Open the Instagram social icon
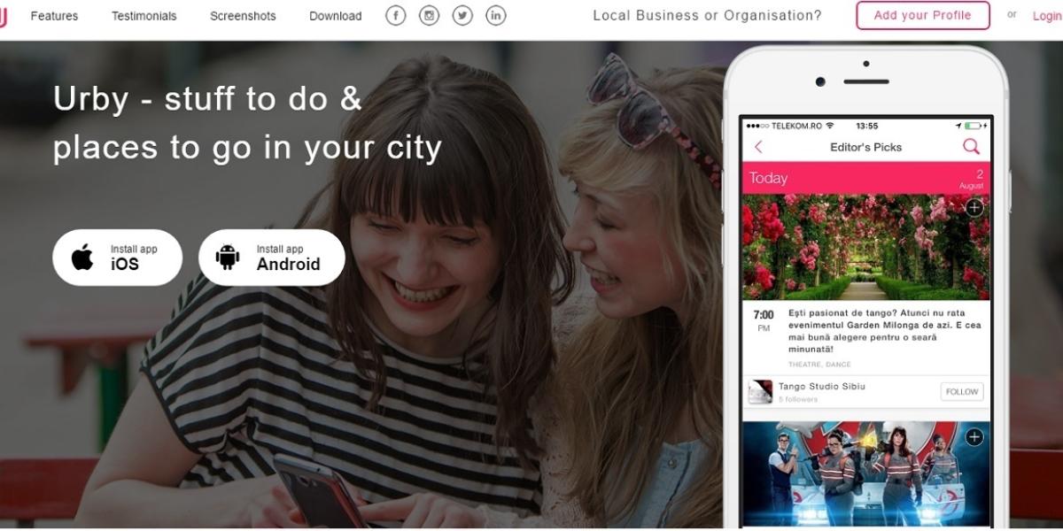This screenshot has height=531, width=1063. coord(429,15)
